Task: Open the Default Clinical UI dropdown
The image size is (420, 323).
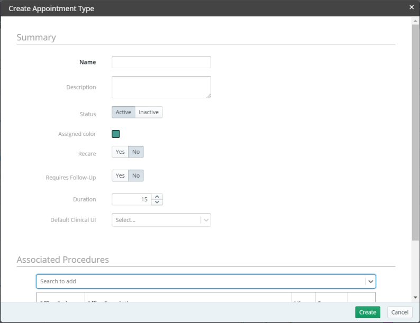Action: [161, 220]
